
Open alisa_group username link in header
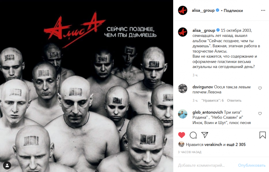(203, 10)
